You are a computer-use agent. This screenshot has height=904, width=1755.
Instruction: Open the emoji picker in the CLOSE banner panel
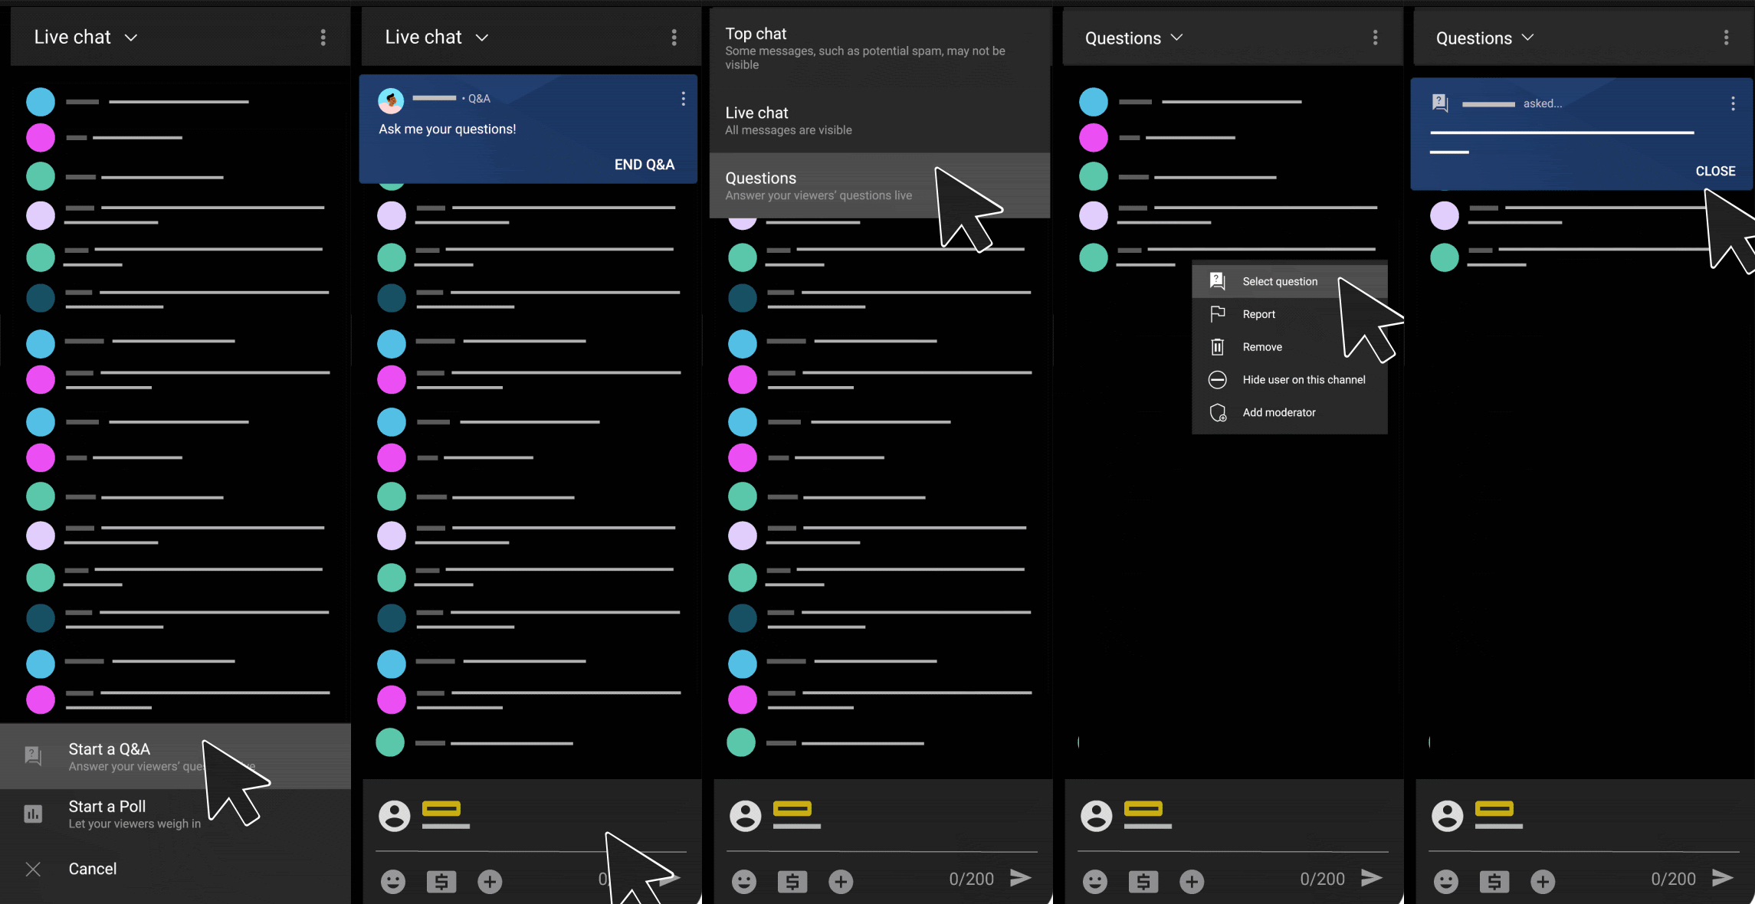(x=1446, y=881)
